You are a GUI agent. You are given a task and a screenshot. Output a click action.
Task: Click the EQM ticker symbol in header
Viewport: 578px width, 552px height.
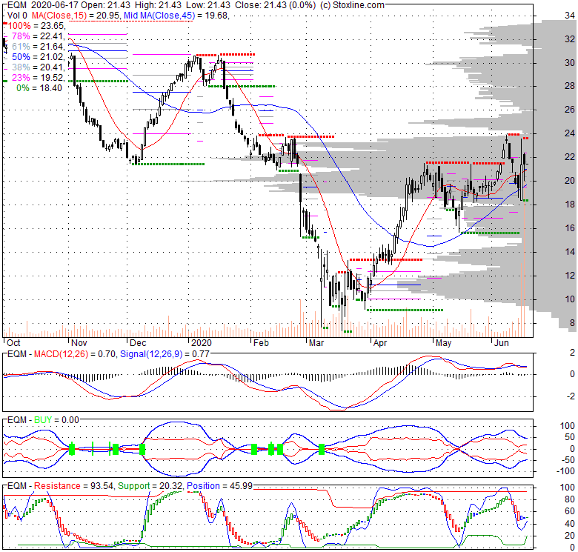pos(14,5)
